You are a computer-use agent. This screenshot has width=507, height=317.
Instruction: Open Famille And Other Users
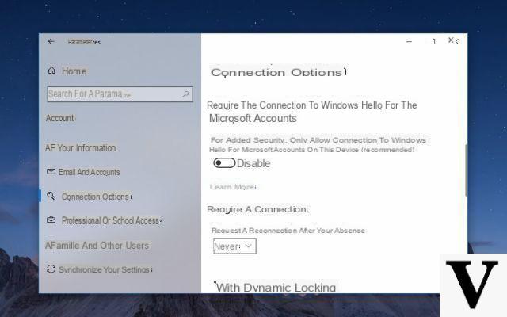pos(97,246)
